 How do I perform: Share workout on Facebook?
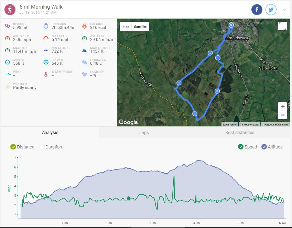pos(257,10)
